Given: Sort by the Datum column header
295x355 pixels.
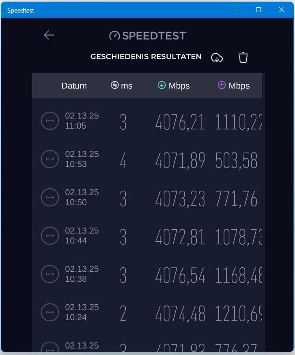Looking at the screenshot, I should tap(74, 86).
